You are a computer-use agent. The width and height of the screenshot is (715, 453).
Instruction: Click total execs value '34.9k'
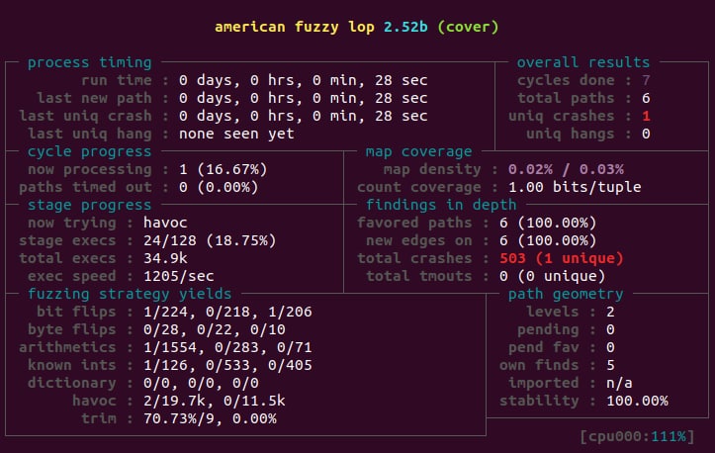[x=165, y=258]
